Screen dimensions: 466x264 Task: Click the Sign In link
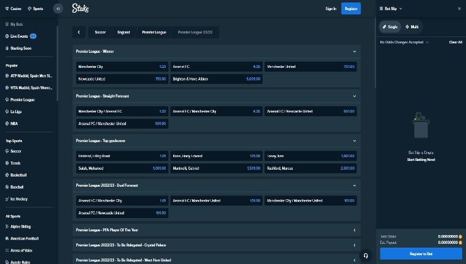coord(331,9)
